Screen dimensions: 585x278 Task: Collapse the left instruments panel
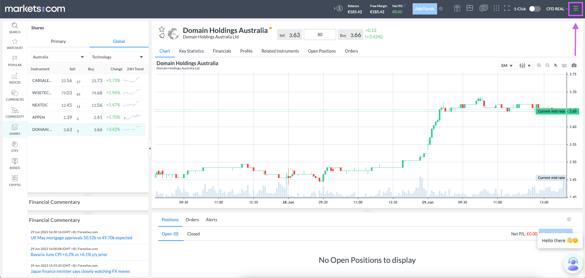click(150, 148)
